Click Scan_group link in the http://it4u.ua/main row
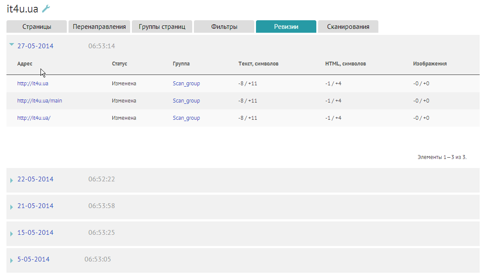 coord(186,101)
